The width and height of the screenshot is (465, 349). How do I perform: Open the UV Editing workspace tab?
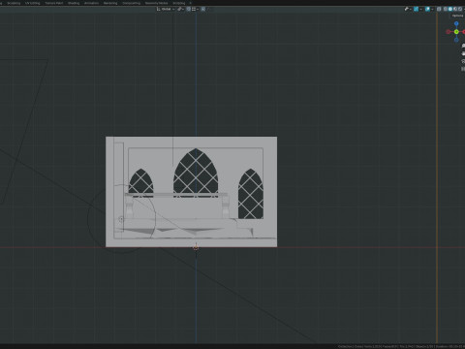tap(33, 3)
